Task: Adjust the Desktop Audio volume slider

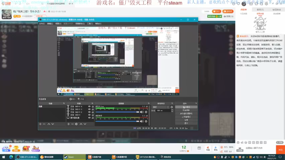Action: pyautogui.click(x=117, y=121)
